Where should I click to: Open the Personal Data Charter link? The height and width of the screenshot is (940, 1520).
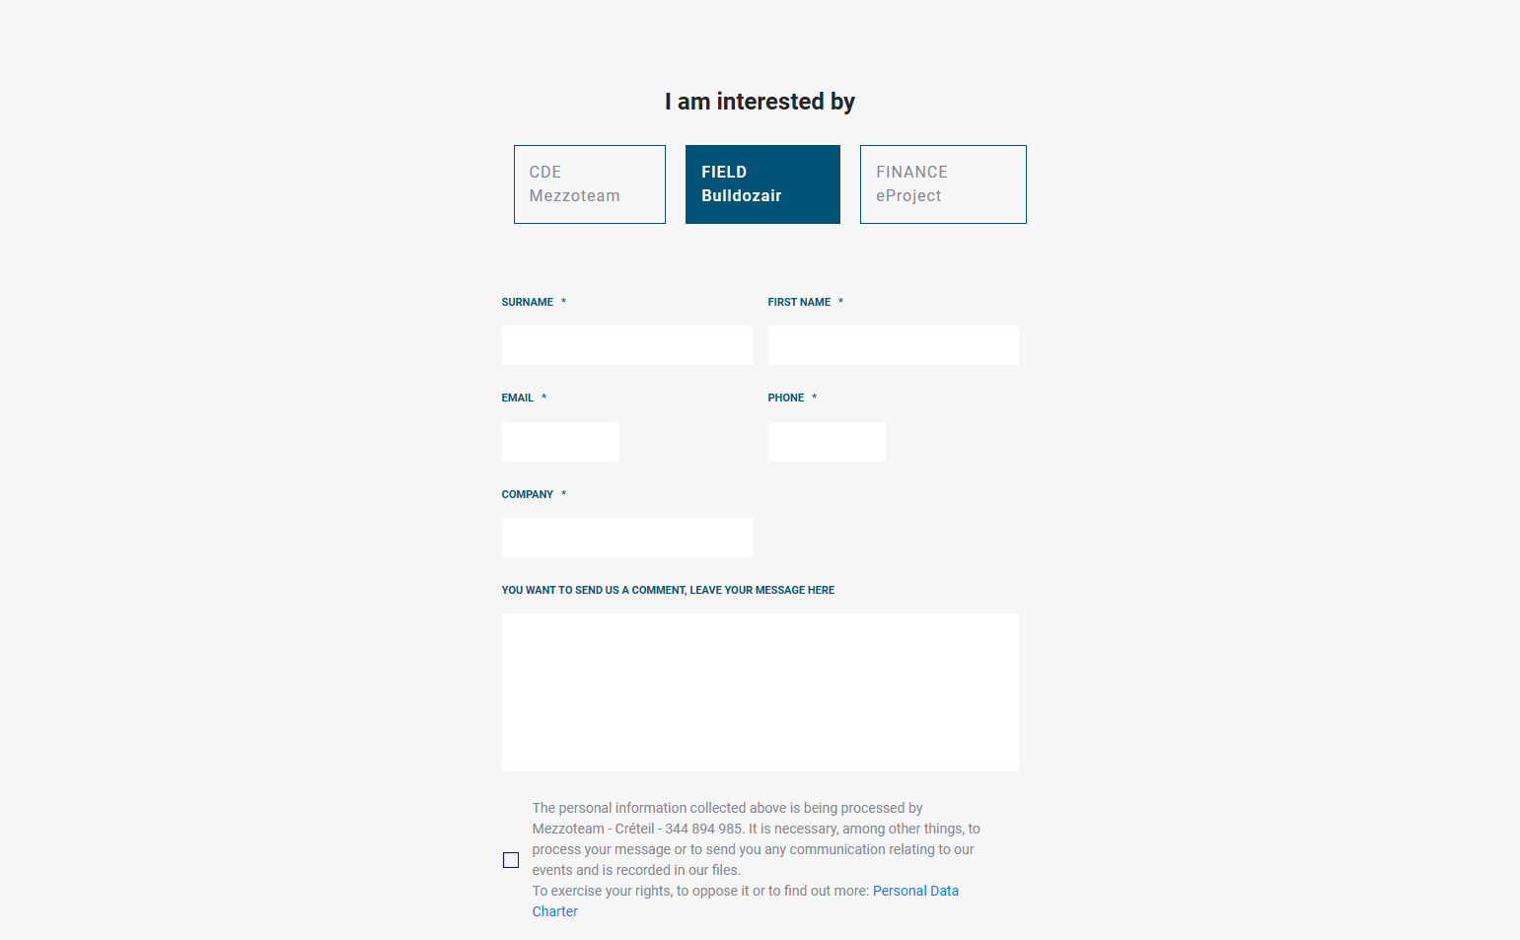click(914, 891)
